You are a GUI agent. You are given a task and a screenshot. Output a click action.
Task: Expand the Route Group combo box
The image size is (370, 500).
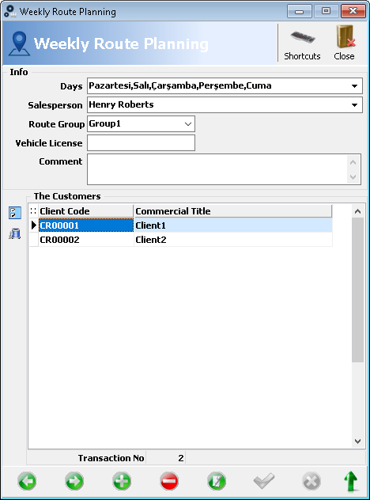pos(188,124)
